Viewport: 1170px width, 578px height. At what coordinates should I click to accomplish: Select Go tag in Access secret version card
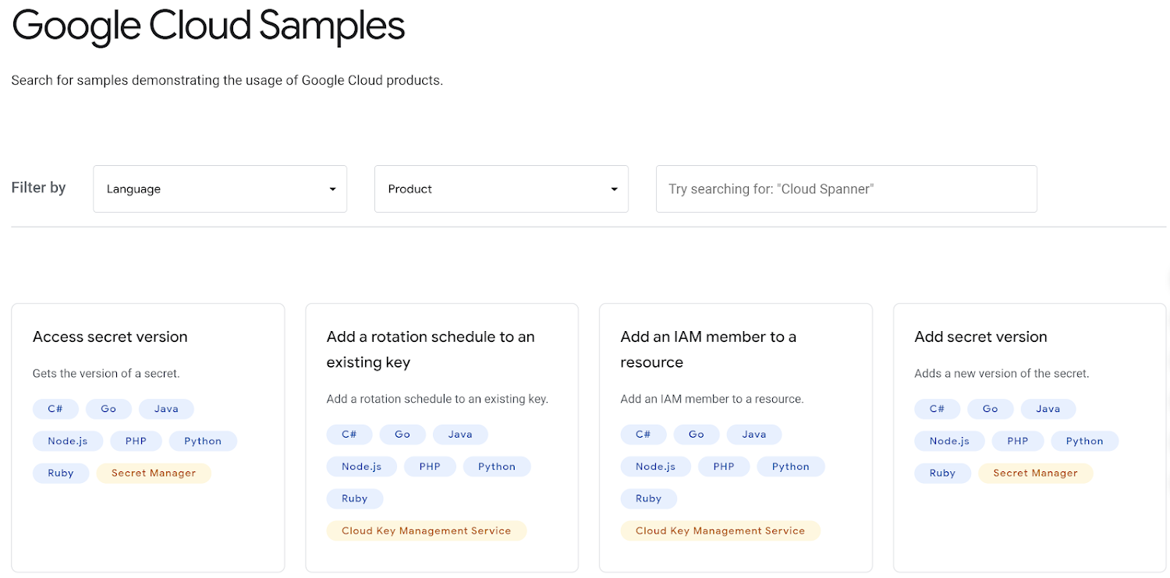point(108,409)
